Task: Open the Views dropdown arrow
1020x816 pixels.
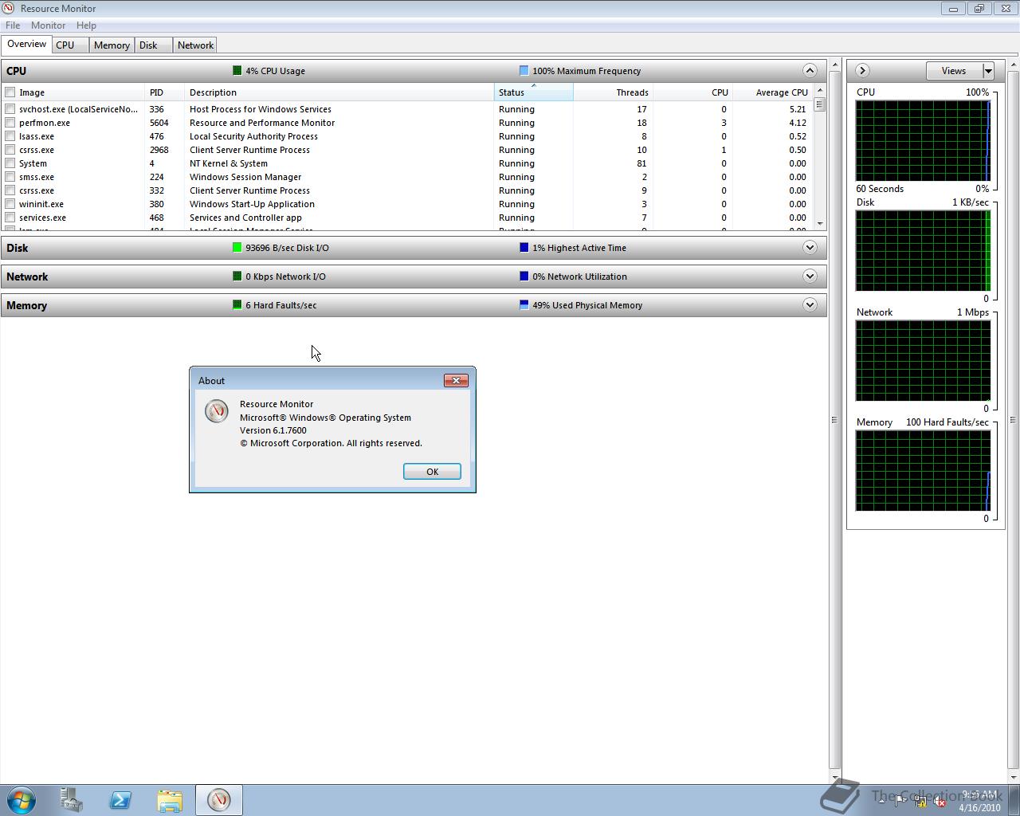Action: coord(988,71)
